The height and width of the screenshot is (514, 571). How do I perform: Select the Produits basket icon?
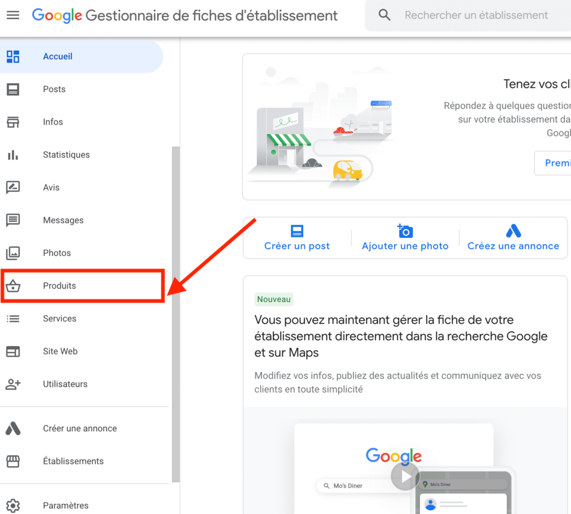pyautogui.click(x=13, y=286)
